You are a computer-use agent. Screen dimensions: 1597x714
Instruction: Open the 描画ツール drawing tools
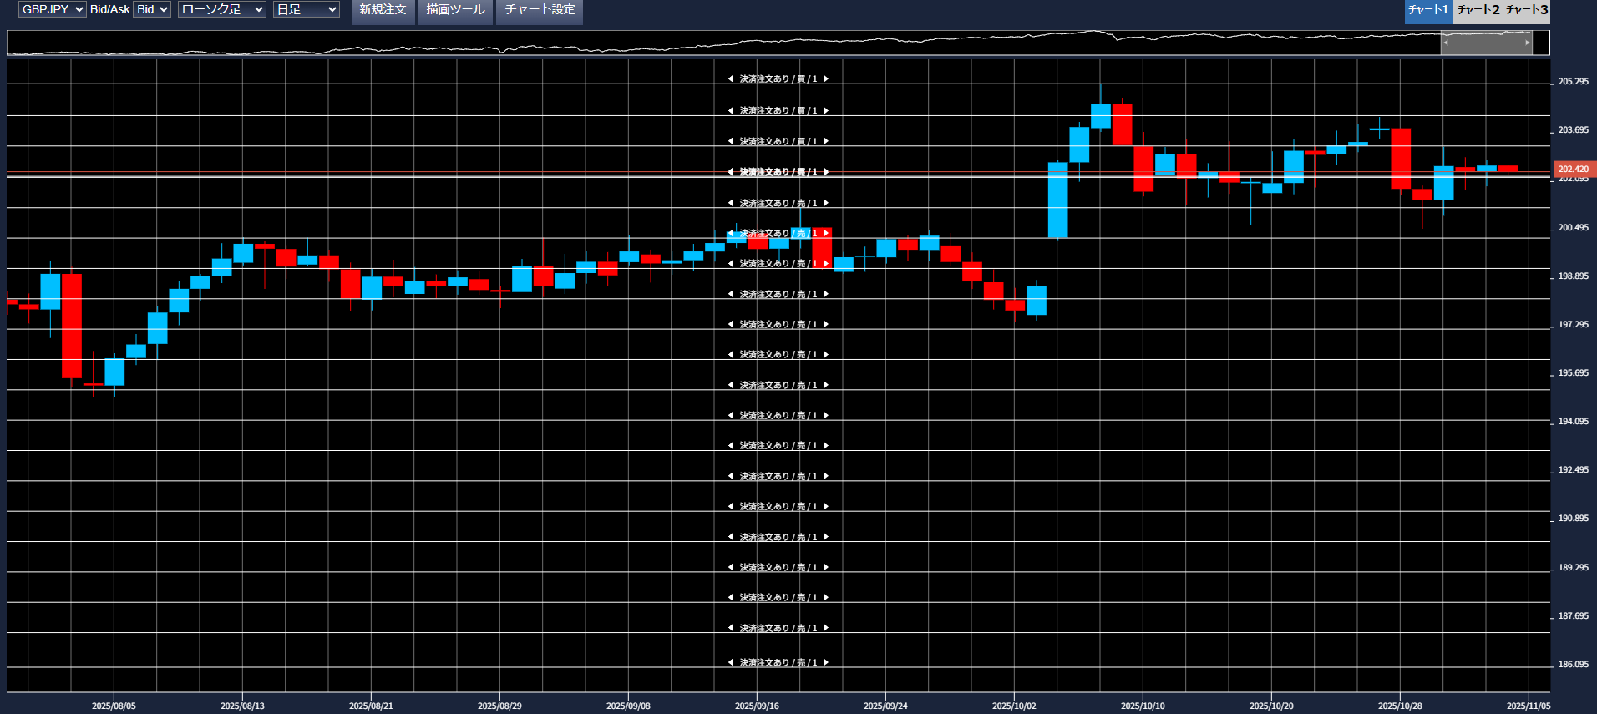(455, 10)
